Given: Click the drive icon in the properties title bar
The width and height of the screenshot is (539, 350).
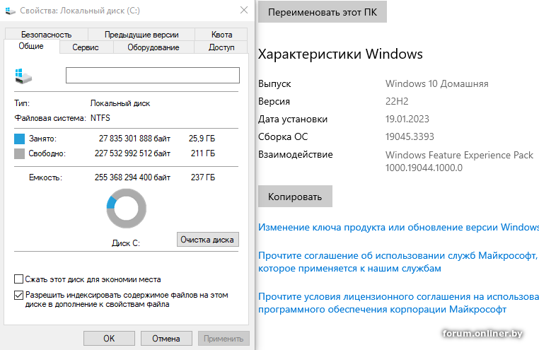Looking at the screenshot, I should pos(11,11).
